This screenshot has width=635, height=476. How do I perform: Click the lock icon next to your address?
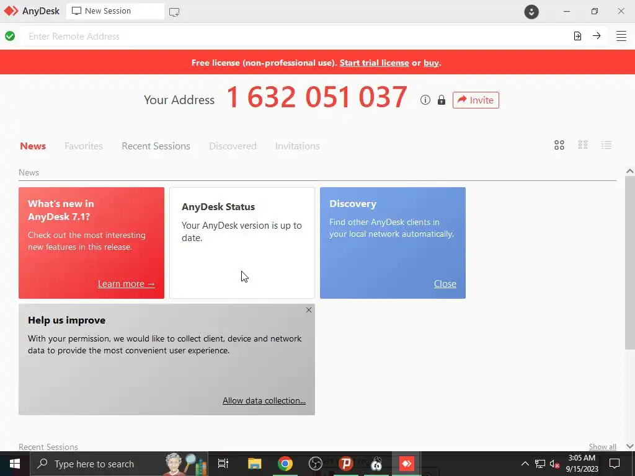click(442, 100)
